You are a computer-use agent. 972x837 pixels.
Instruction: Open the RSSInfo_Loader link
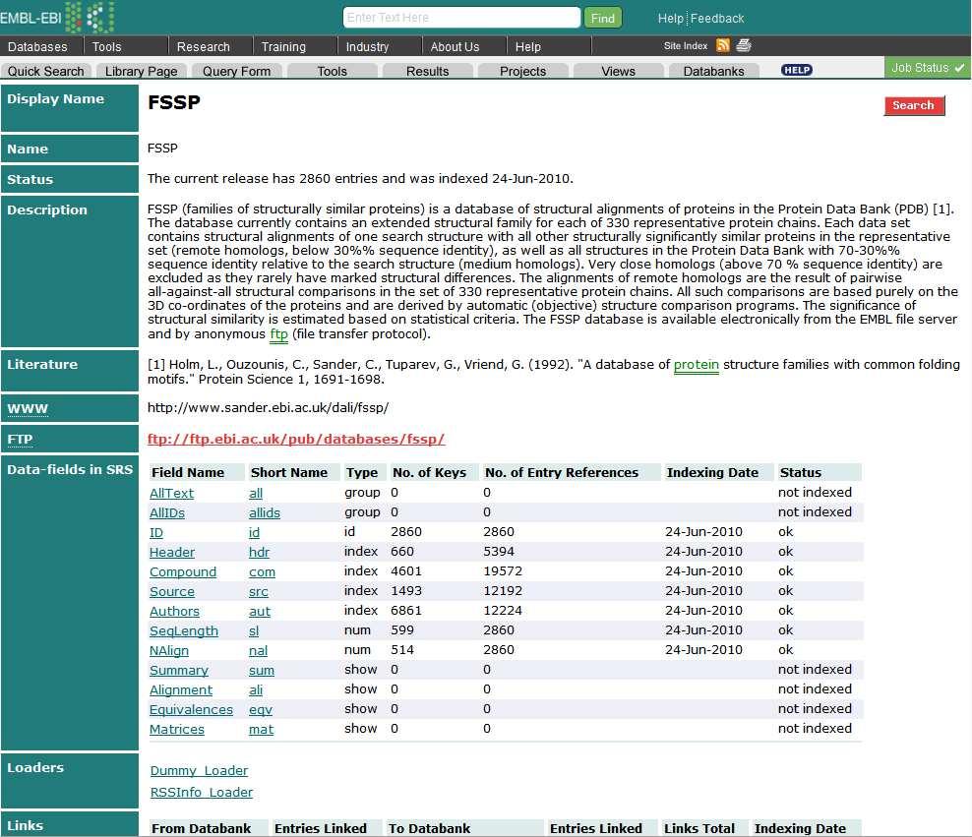[x=202, y=793]
